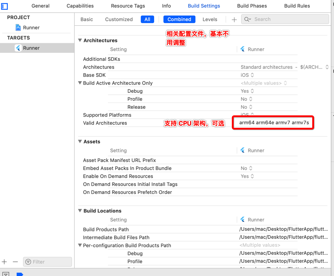Viewport: 334px width, 276px height.
Task: Add a target with the plus icon
Action: tap(4, 262)
